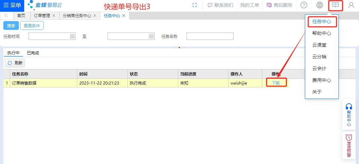359x164 pixels.
Task: Close the 订单管理 tab
Action: click(54, 16)
